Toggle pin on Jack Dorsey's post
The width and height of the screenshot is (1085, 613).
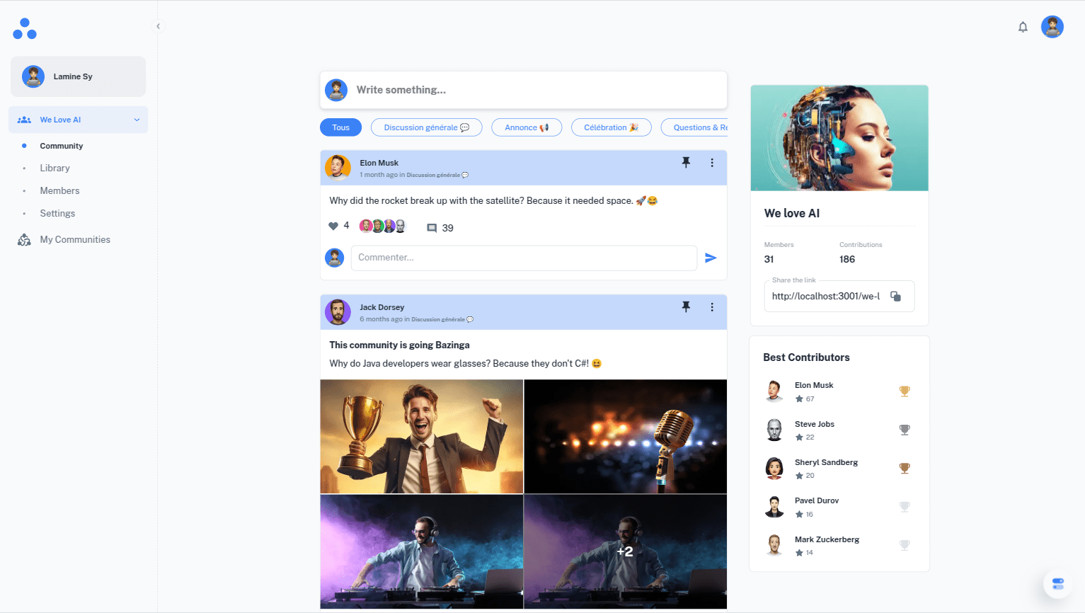click(686, 307)
